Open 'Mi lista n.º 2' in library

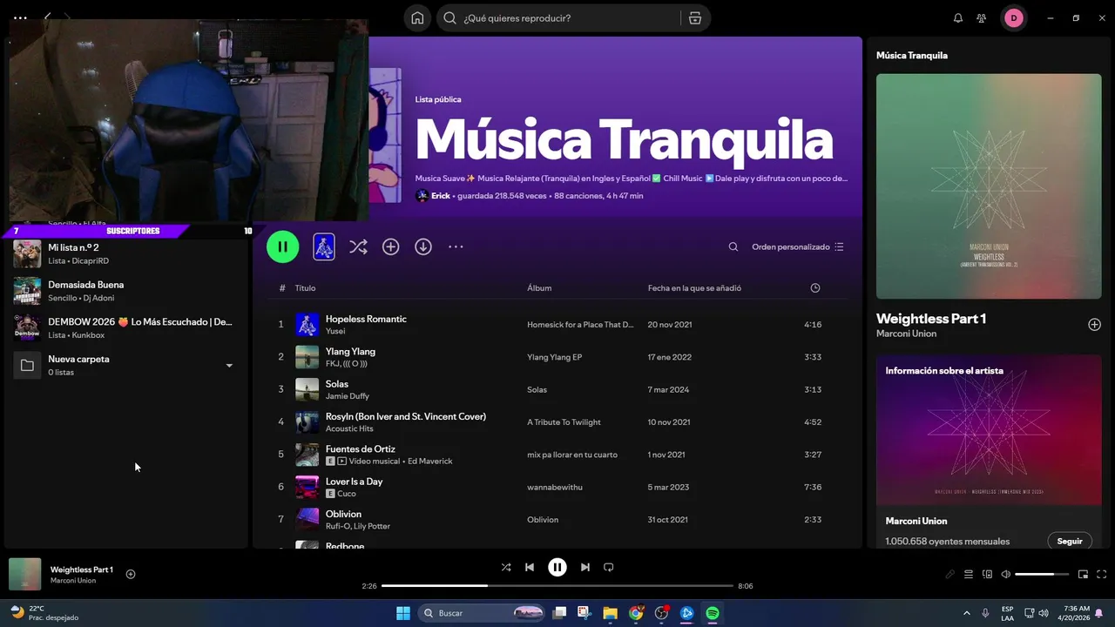(x=126, y=253)
